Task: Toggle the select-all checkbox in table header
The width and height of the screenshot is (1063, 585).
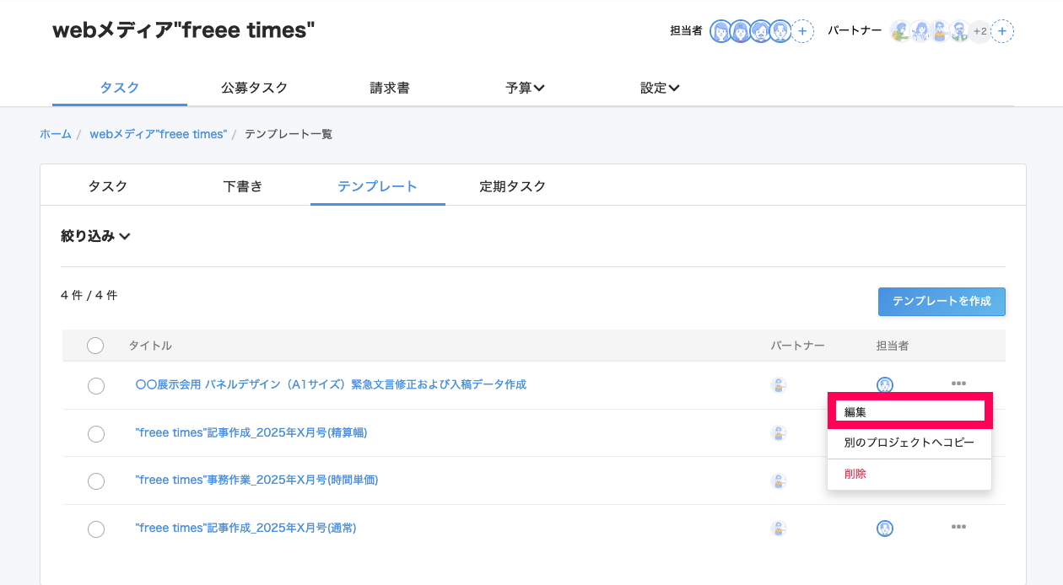Action: click(95, 346)
